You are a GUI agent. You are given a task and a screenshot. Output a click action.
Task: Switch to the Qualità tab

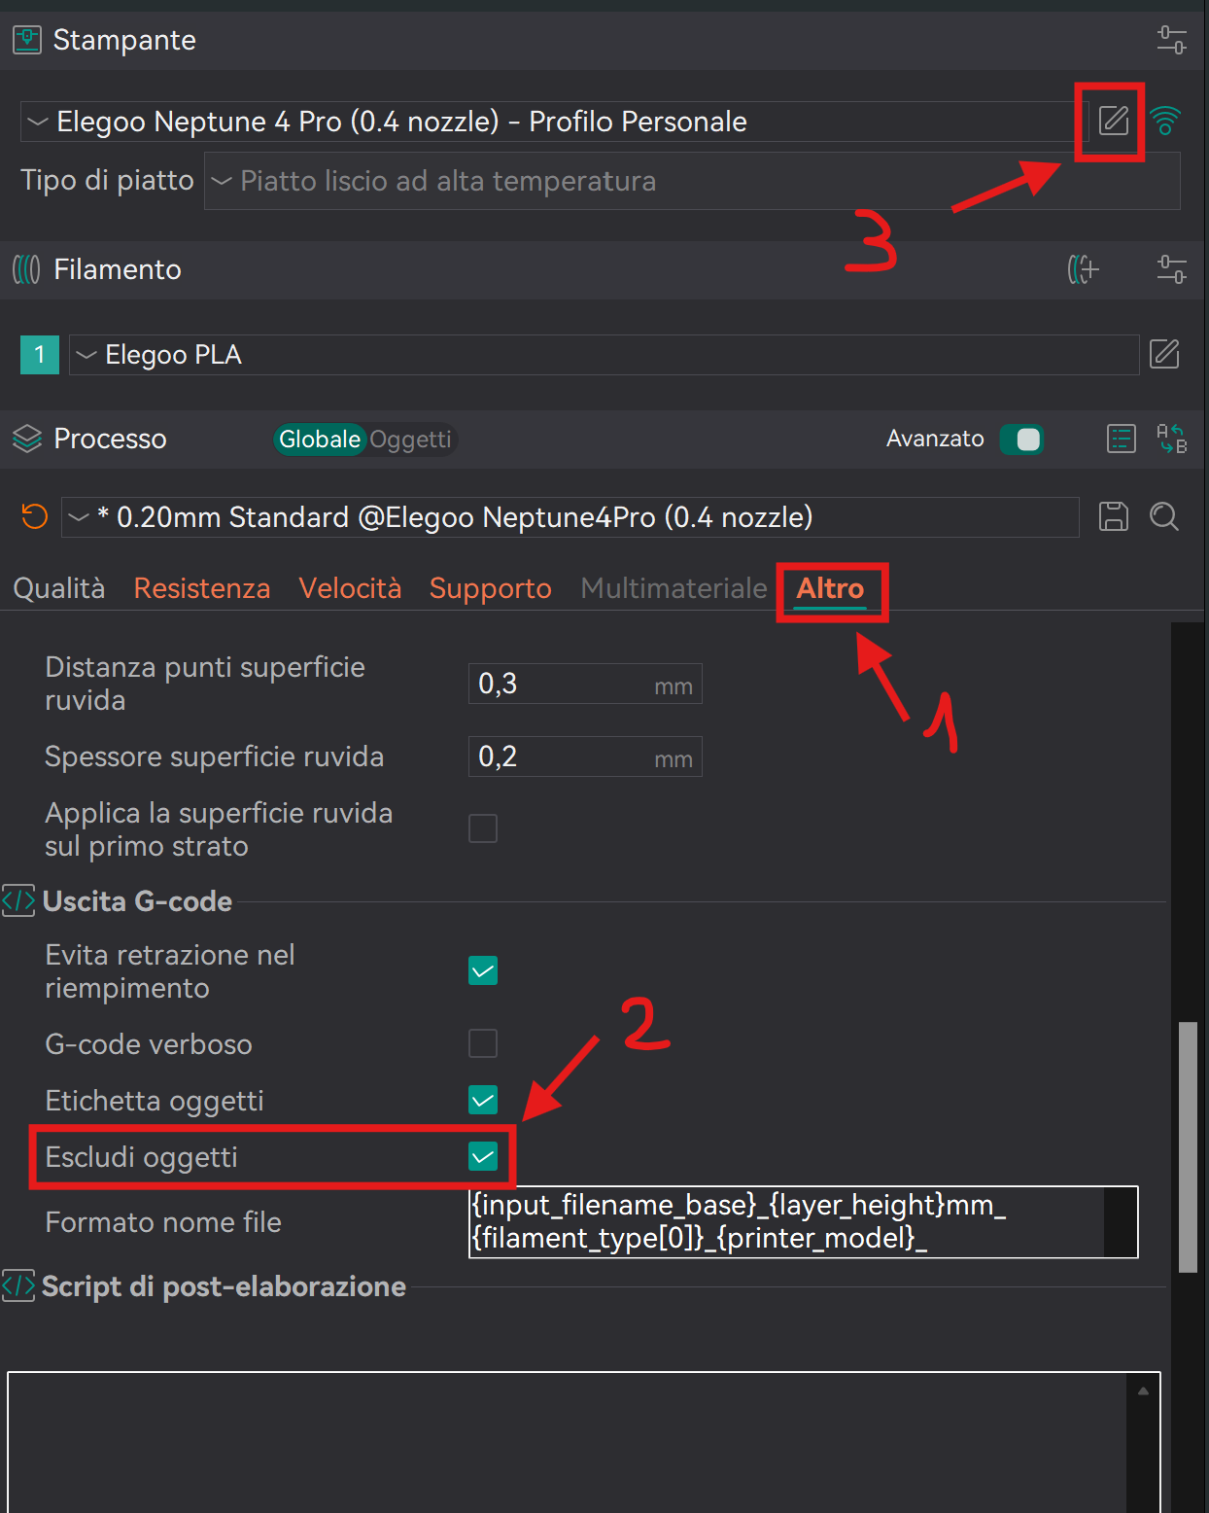(x=59, y=588)
